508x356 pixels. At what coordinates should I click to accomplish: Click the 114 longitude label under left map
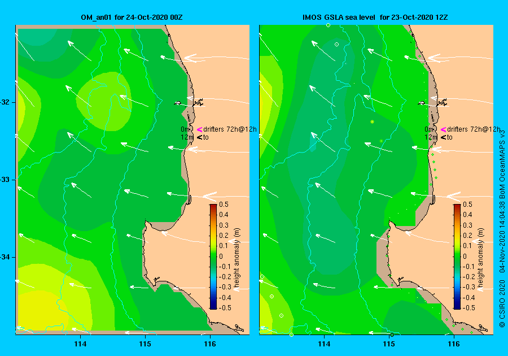pos(80,344)
